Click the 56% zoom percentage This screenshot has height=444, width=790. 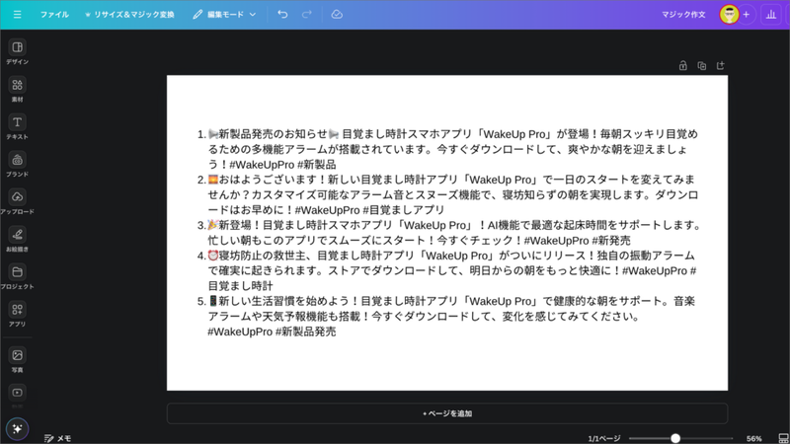tap(753, 439)
